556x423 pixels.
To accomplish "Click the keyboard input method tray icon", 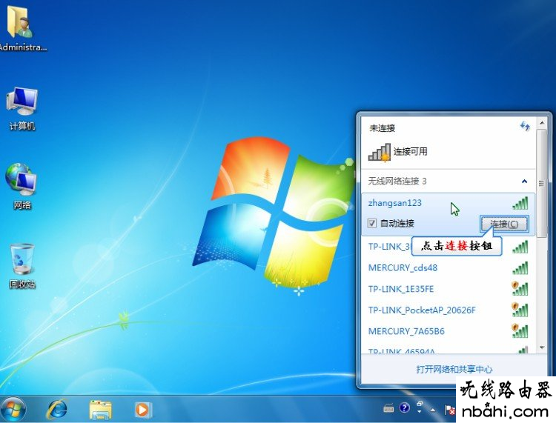I will (388, 408).
